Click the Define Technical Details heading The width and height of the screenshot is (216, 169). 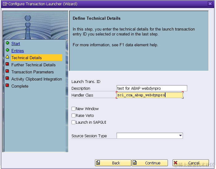(x=96, y=18)
